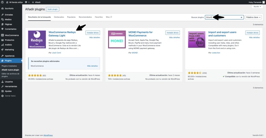Open Comentarios in the sidebar
Image resolution: width=266 pixels, height=138 pixels.
pos(11,29)
